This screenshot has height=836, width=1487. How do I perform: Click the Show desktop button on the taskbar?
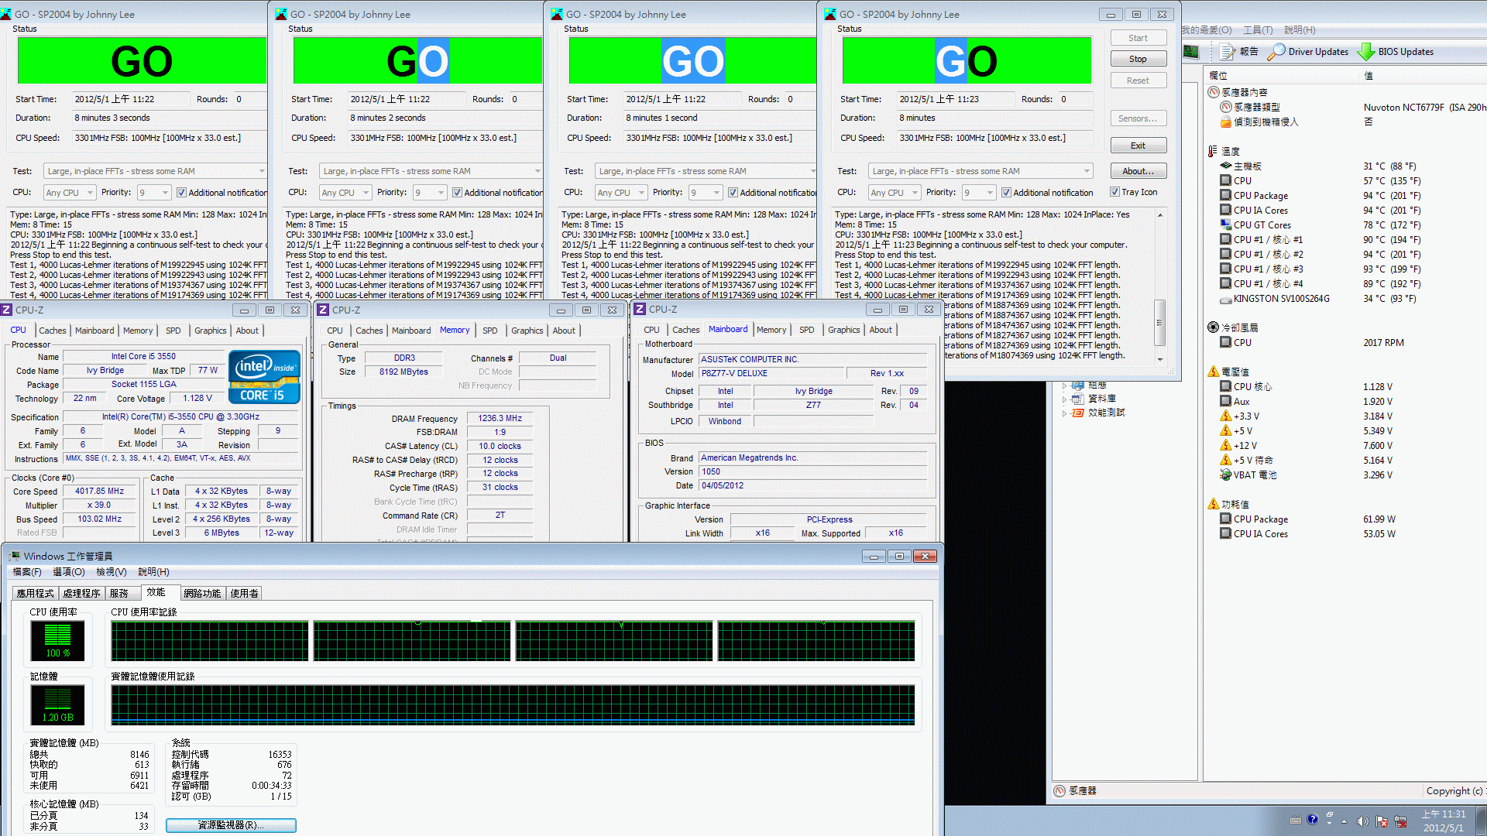point(1481,821)
